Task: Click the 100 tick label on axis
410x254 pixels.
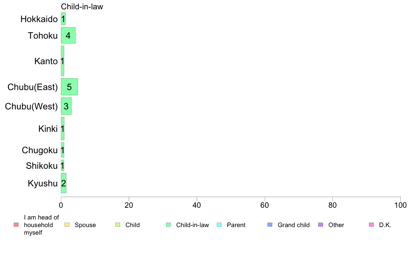Action: pyautogui.click(x=400, y=205)
